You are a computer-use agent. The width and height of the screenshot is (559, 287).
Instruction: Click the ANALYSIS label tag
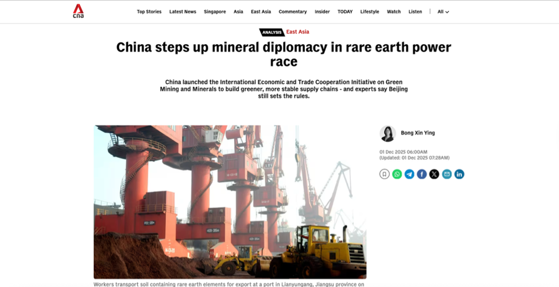coord(272,32)
